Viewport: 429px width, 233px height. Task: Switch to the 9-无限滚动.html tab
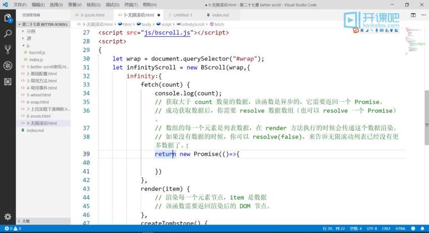pyautogui.click(x=139, y=15)
